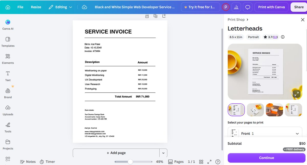
Task: Open the File menu
Action: (x=20, y=7)
